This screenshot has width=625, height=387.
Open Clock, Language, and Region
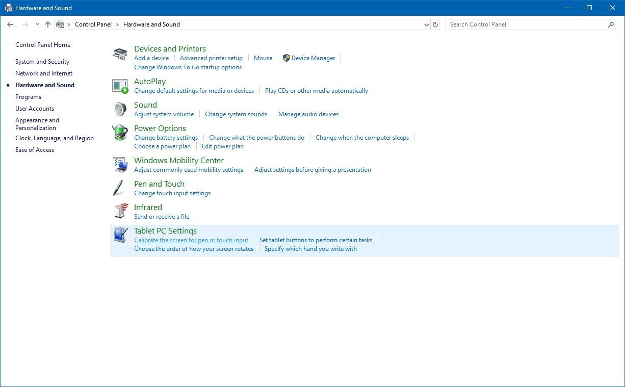(55, 138)
